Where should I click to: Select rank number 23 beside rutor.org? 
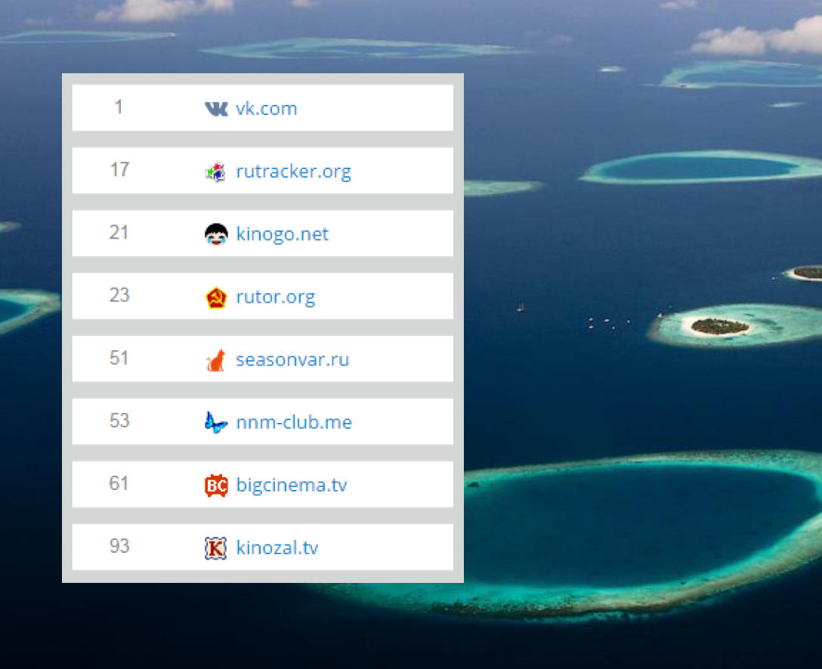coord(119,295)
